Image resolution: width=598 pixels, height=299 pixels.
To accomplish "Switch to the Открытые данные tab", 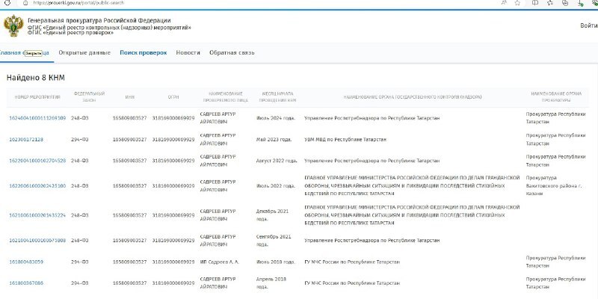I will pyautogui.click(x=84, y=53).
